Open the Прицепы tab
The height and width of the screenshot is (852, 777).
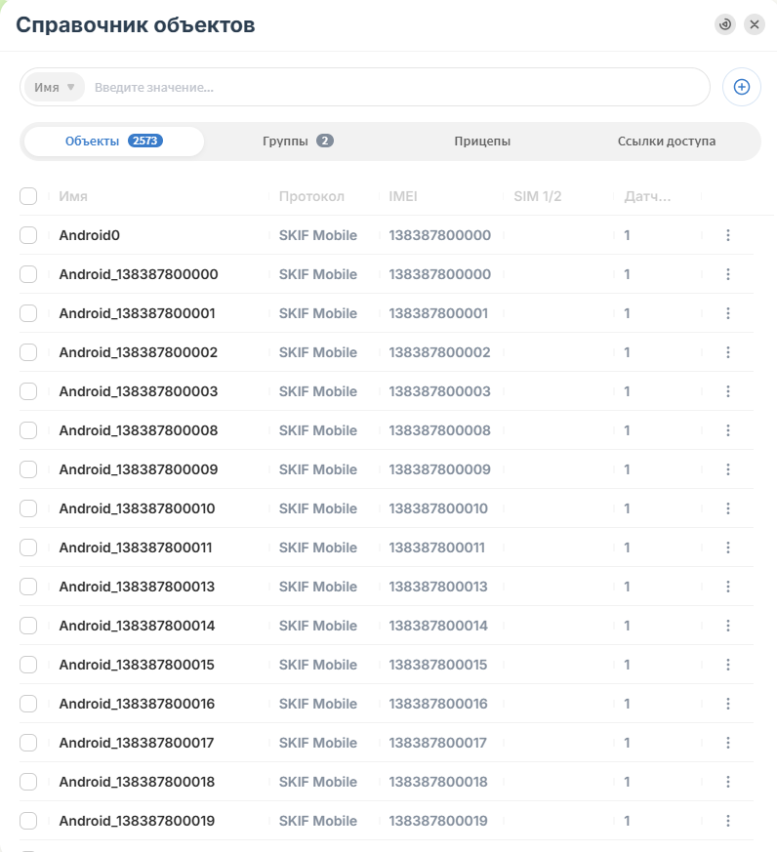[x=482, y=142]
